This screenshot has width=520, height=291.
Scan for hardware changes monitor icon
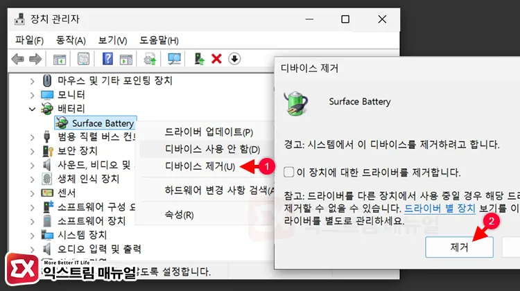click(x=174, y=60)
